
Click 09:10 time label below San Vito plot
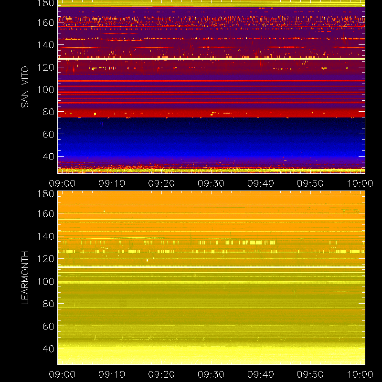click(112, 183)
